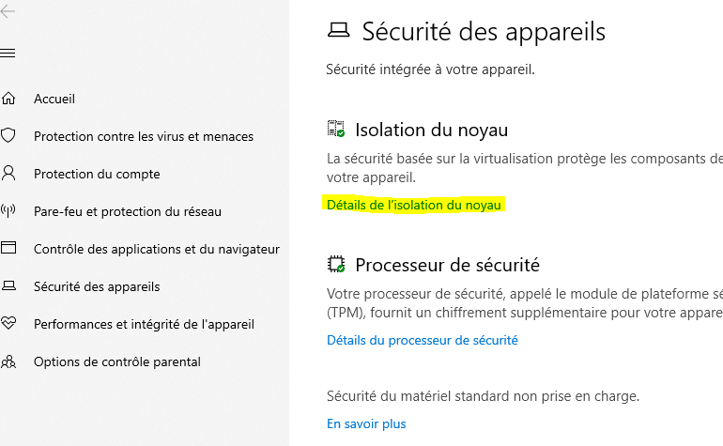The image size is (723, 446).
Task: Open Détails du processeur de sécurité link
Action: (x=422, y=340)
